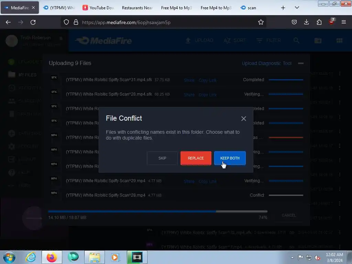Click the red failed upload progress bar
352x264 pixels.
286,137
